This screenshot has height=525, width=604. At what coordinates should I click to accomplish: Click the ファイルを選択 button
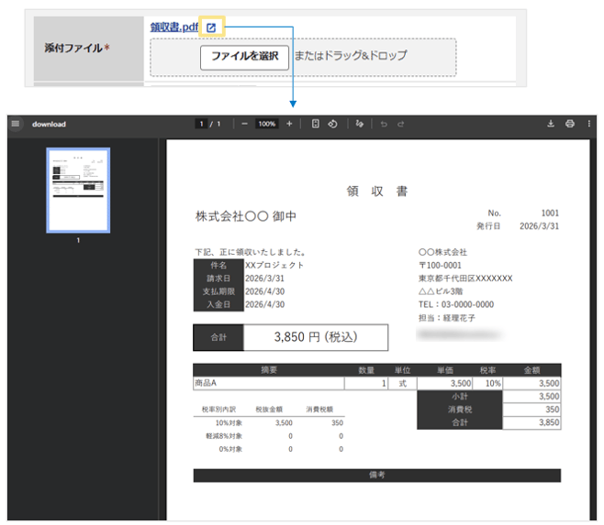click(244, 58)
